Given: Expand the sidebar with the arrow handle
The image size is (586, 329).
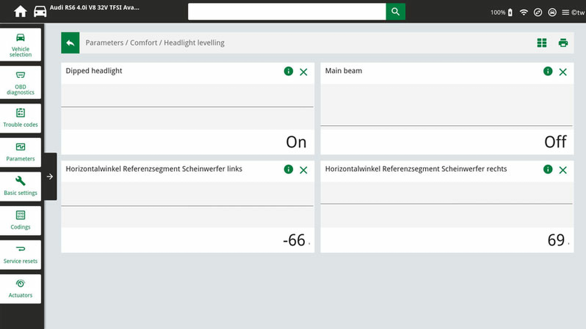Looking at the screenshot, I should [50, 176].
